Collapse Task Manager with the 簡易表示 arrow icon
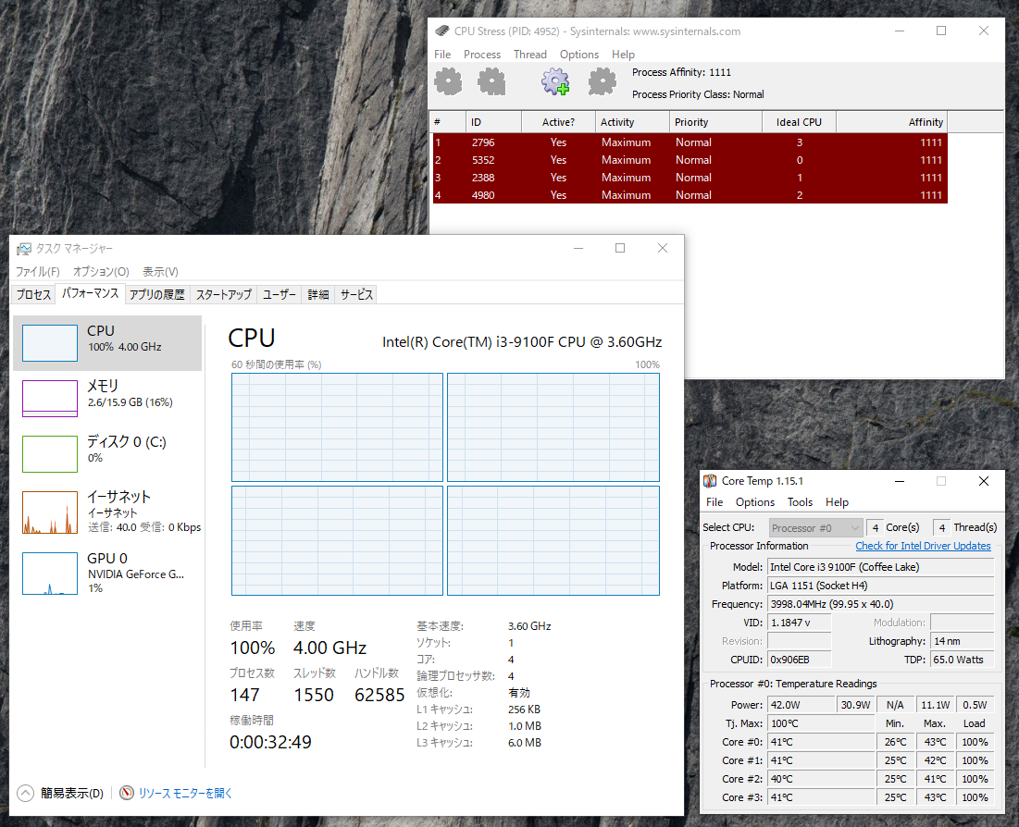The height and width of the screenshot is (827, 1019). 25,793
